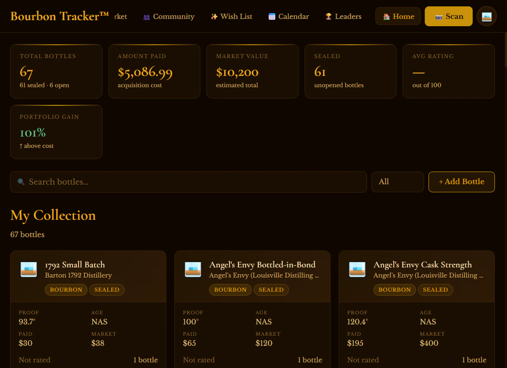Click the Portfolio Gain card
Viewport: 507px width, 368px height.
(x=56, y=132)
